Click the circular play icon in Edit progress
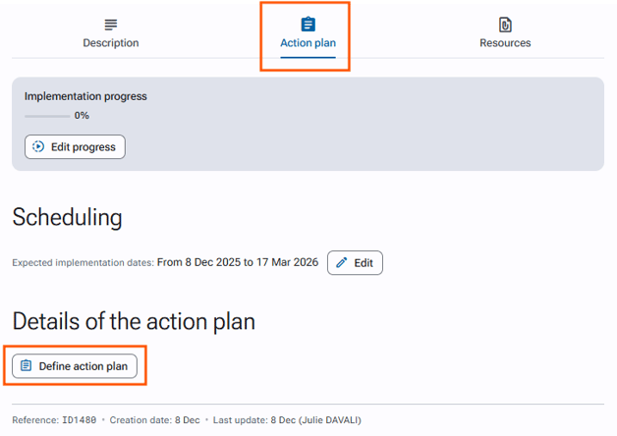617x436 pixels. point(38,146)
